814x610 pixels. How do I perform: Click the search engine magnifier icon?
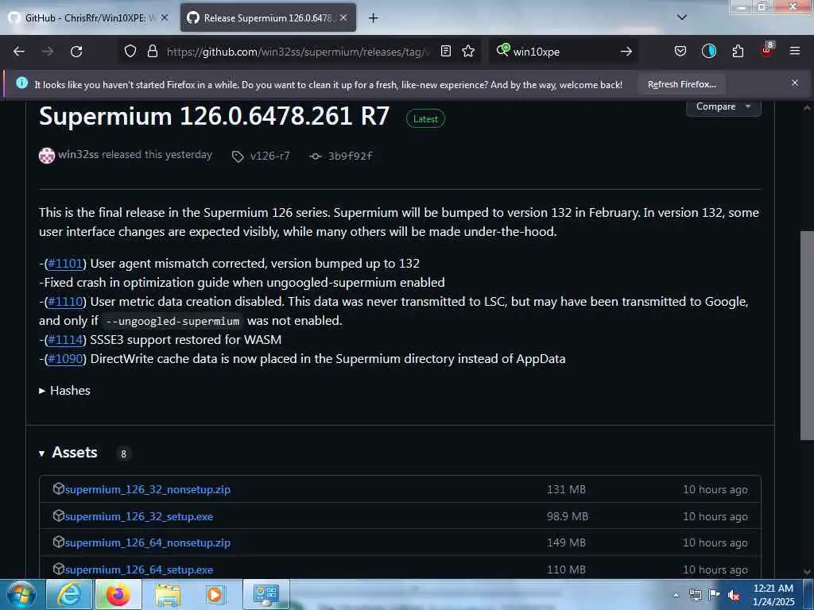pos(502,50)
